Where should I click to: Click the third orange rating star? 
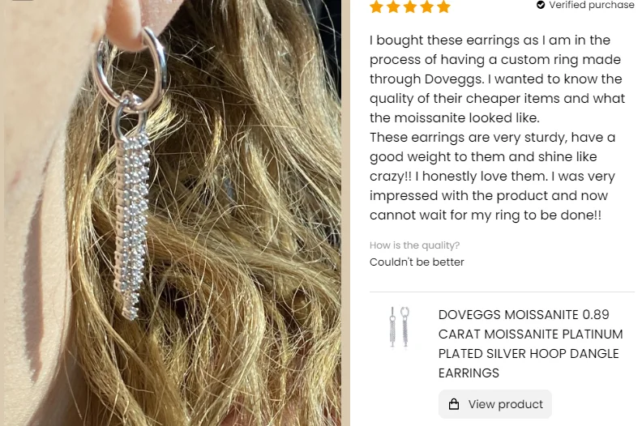tap(410, 6)
